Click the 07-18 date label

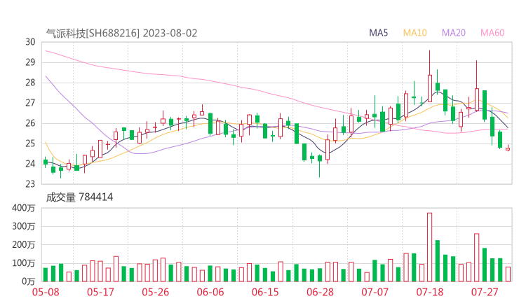coord(430,292)
